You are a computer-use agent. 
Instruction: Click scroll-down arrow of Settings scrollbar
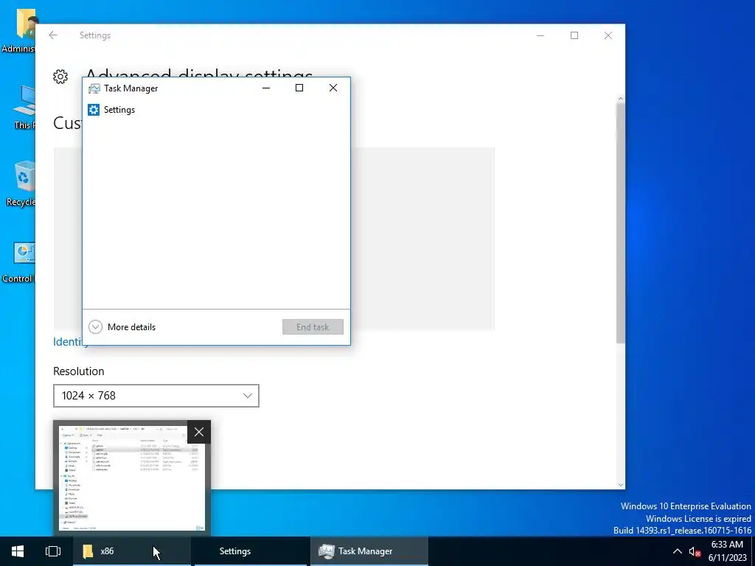pyautogui.click(x=620, y=485)
